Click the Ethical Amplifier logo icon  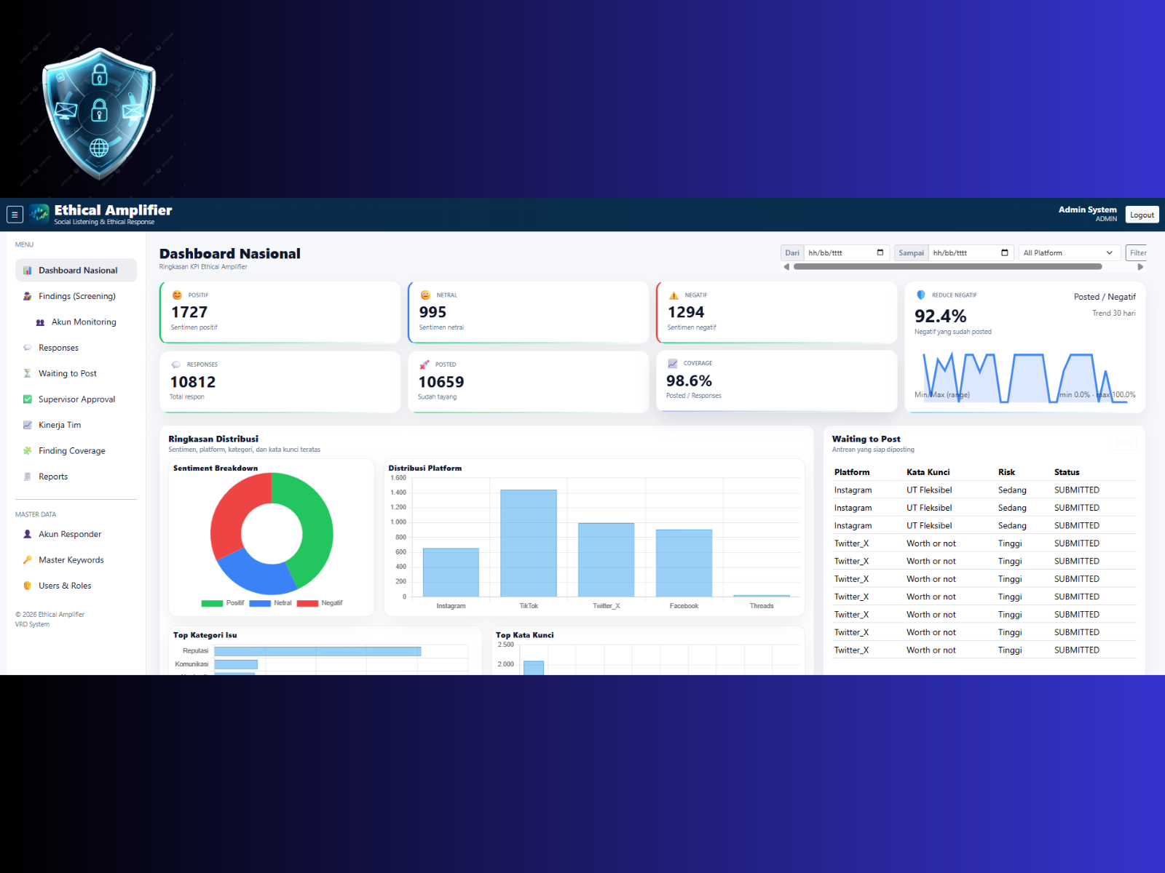tap(39, 214)
